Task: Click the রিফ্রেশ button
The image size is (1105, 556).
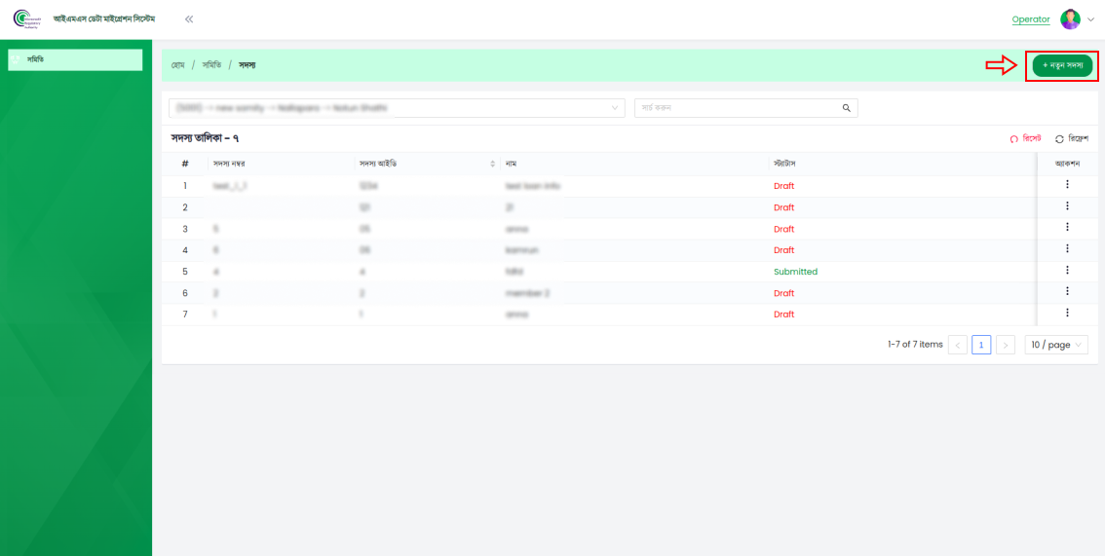Action: click(1072, 139)
